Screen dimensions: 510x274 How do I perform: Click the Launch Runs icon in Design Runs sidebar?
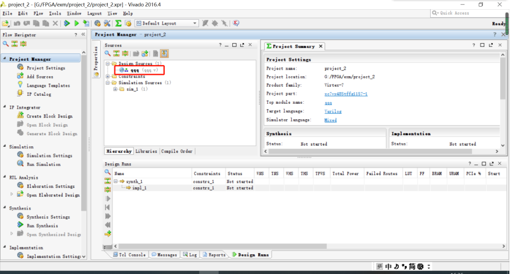[x=108, y=198]
